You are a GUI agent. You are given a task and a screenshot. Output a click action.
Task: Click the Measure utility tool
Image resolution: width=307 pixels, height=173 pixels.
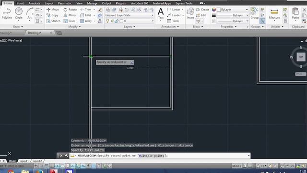pyautogui.click(x=274, y=13)
